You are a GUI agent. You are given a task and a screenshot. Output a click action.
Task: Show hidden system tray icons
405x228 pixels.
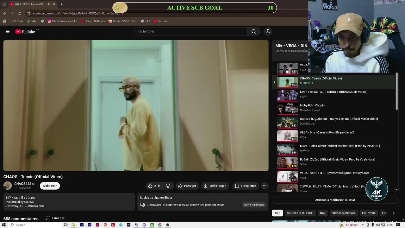[x=363, y=225]
